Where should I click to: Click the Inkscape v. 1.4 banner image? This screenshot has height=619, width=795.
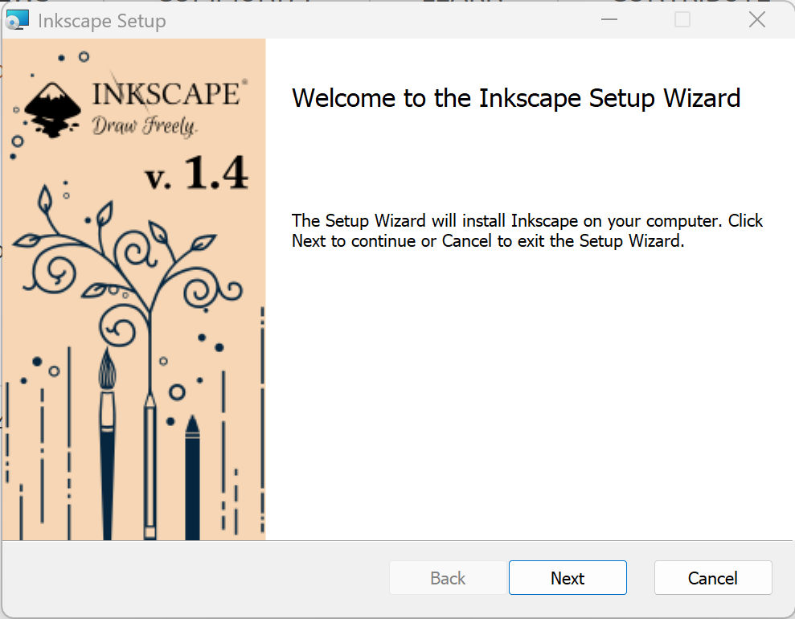click(134, 289)
